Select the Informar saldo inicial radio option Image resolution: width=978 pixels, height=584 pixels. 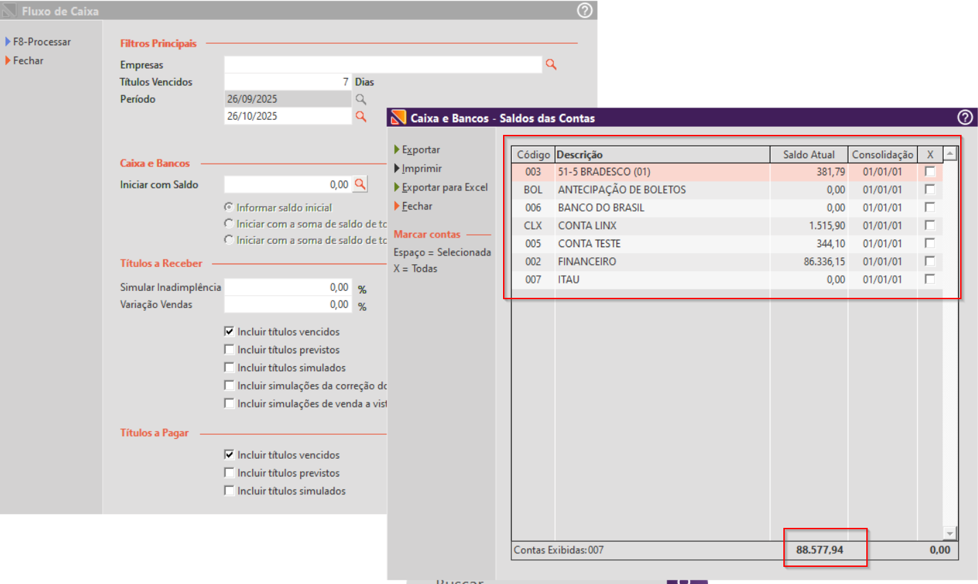coord(229,207)
